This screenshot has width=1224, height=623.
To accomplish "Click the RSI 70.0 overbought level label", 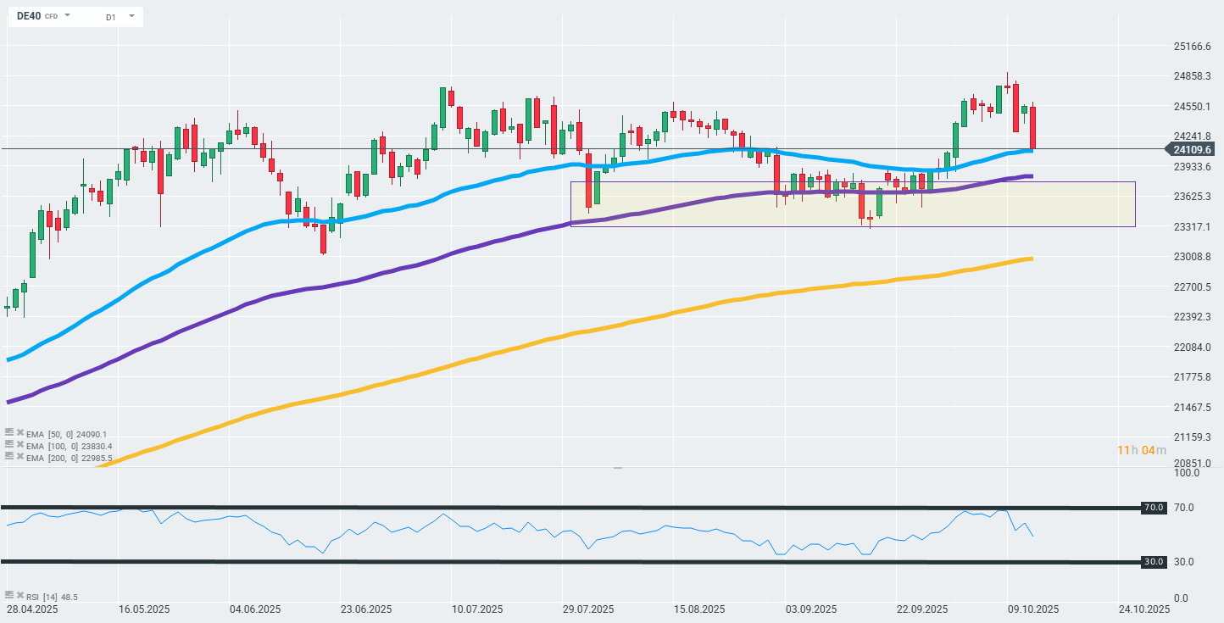I will coord(1152,508).
